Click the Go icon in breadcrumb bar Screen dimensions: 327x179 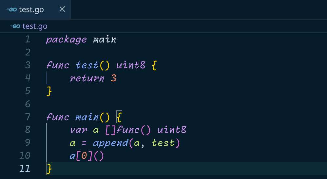15,26
